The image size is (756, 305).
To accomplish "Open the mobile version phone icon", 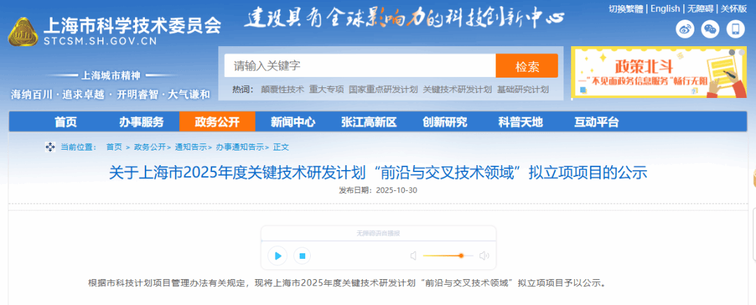I will pyautogui.click(x=735, y=29).
